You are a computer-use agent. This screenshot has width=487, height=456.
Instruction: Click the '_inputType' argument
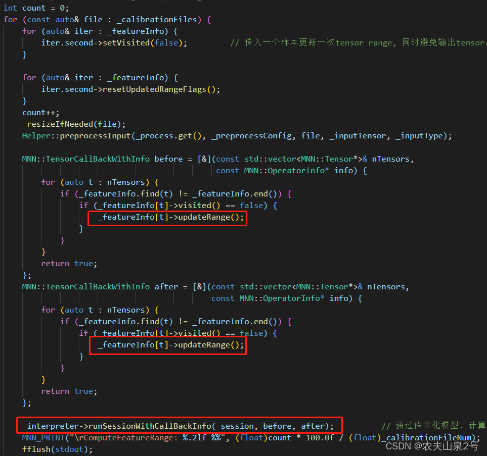[x=419, y=136]
